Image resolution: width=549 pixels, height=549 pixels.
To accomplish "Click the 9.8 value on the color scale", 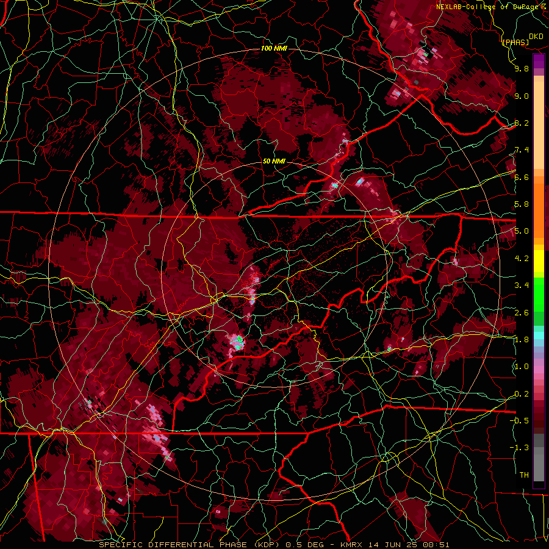I will [522, 69].
